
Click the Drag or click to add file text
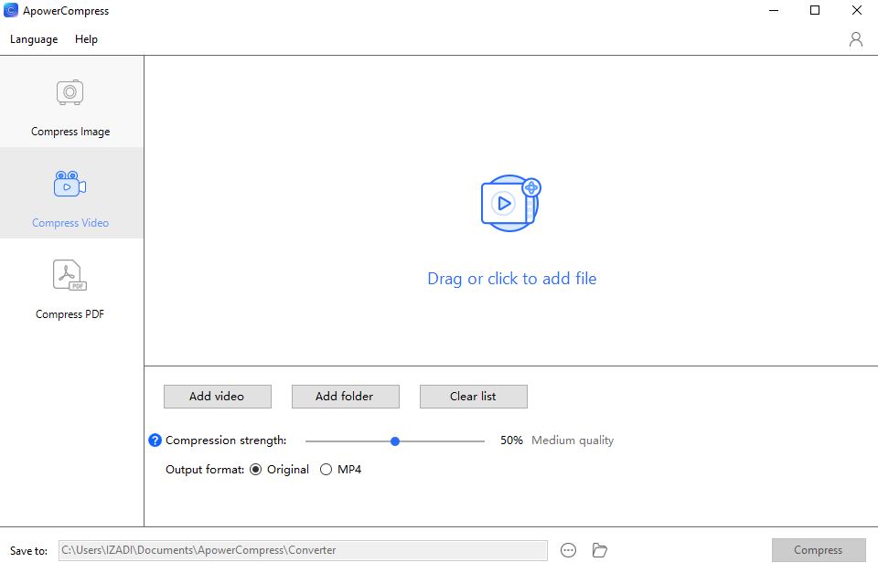point(511,279)
